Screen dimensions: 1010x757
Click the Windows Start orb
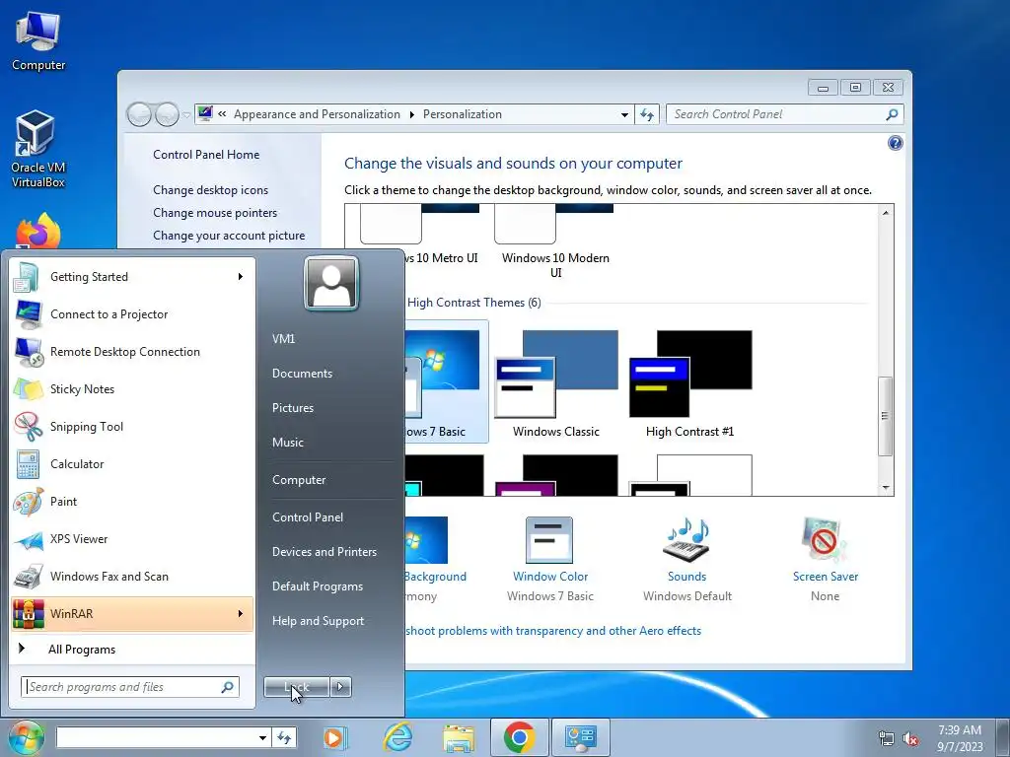click(26, 737)
